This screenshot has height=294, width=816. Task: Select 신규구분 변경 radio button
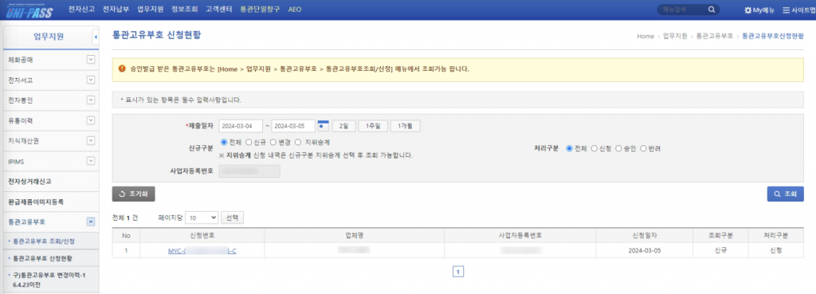point(273,142)
